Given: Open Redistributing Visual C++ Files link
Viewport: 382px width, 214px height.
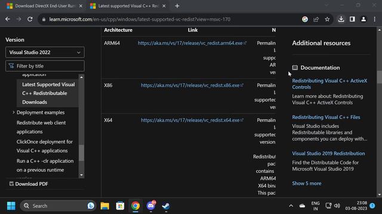Looking at the screenshot, I should (326, 117).
